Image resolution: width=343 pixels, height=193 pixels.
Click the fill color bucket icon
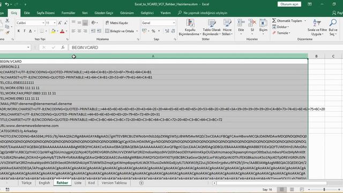[53, 31]
